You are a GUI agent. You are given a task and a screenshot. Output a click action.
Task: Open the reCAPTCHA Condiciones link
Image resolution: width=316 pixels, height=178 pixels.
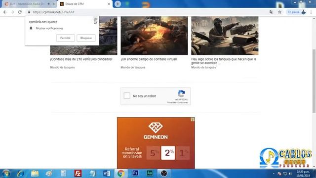click(183, 102)
